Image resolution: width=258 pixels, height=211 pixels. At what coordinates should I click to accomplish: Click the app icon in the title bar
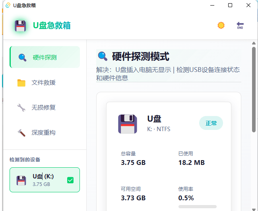click(x=8, y=5)
